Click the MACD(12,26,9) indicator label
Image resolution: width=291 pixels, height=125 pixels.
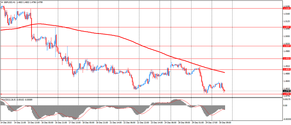pos(8,100)
